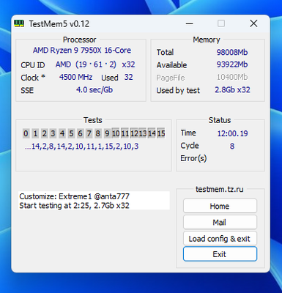
Task: Click test box number 12
Action: click(134, 133)
